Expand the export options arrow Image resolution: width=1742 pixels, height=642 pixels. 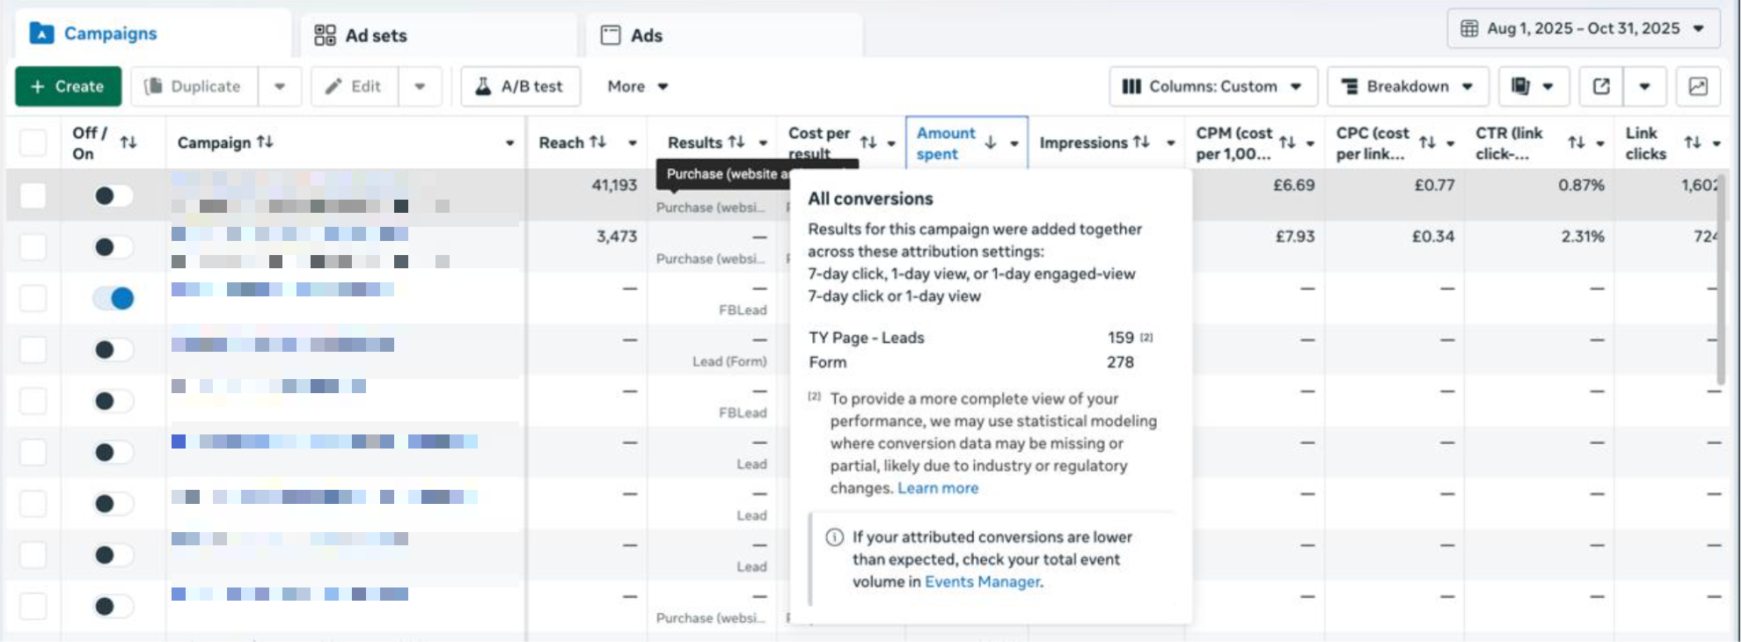[1644, 86]
